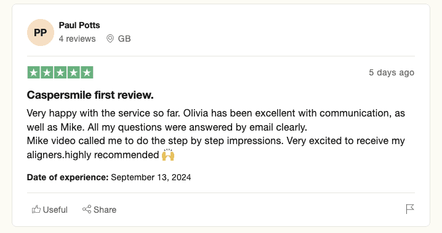The image size is (442, 233).
Task: Open the PP avatar circle
Action: tap(40, 32)
